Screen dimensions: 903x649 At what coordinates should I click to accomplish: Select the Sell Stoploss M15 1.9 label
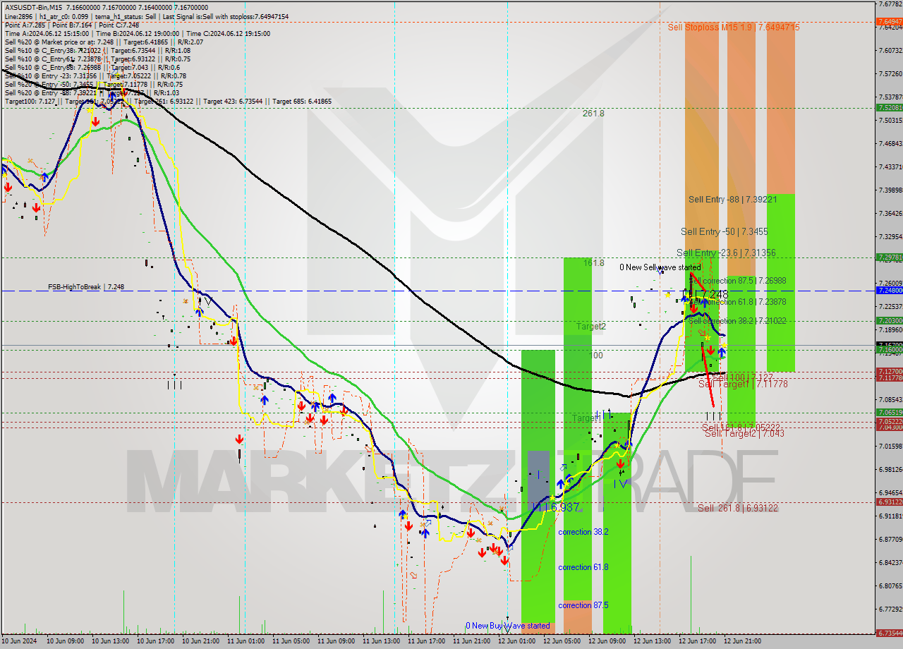tap(734, 27)
